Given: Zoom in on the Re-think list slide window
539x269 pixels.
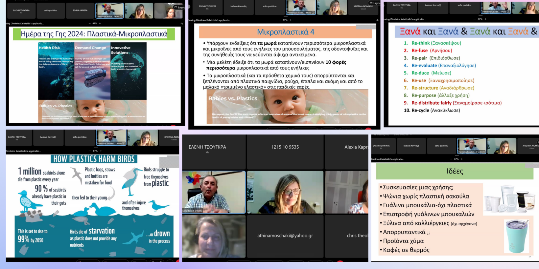Looking at the screenshot, I should 485,19.
